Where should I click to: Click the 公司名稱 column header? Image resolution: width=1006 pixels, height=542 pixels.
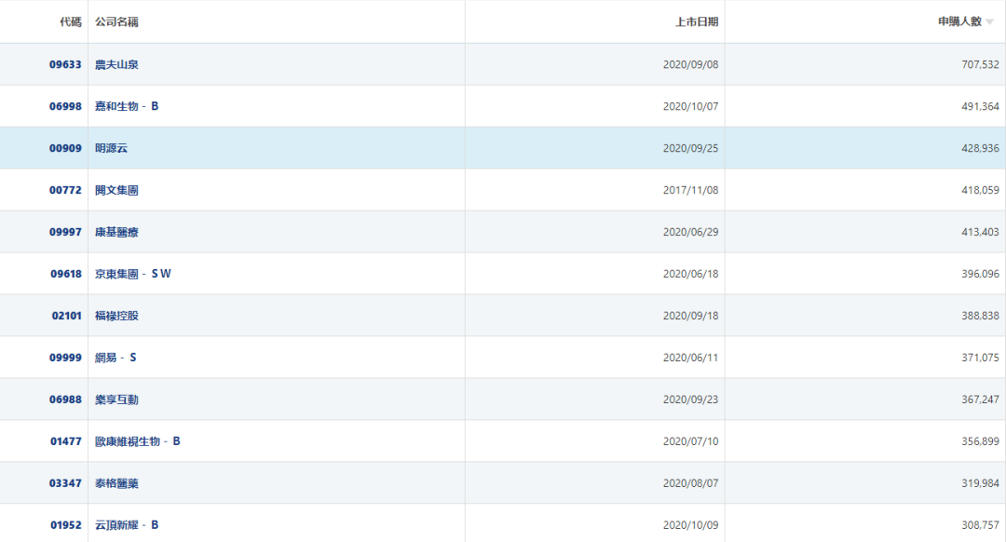(116, 21)
